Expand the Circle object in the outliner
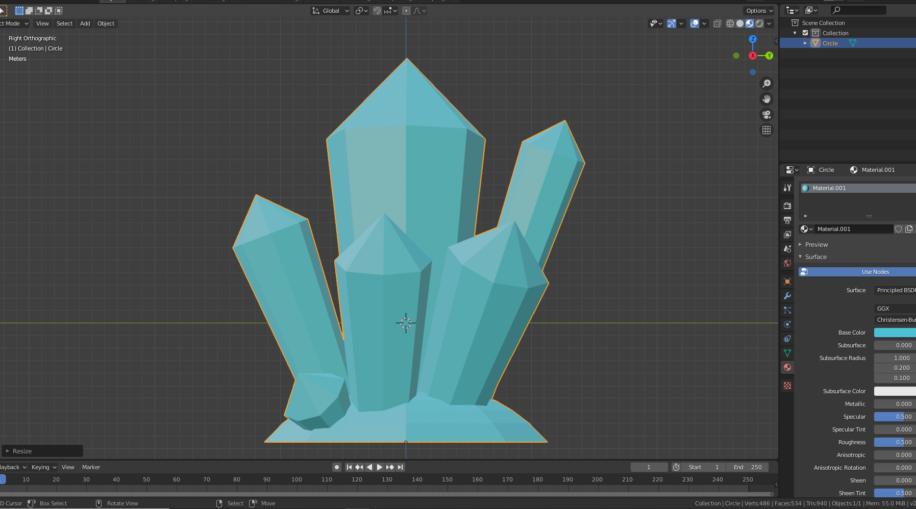This screenshot has height=509, width=916. (x=805, y=43)
